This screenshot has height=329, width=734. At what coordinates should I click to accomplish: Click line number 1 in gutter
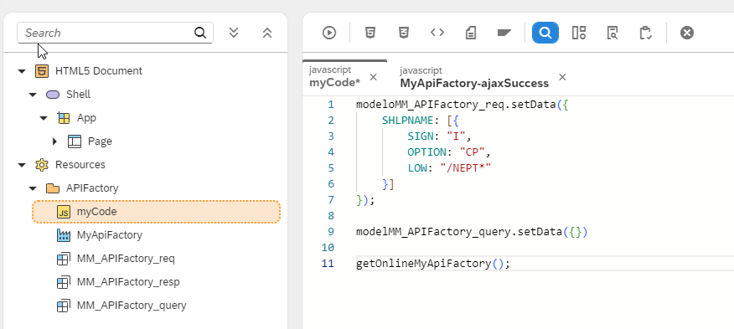click(x=331, y=105)
